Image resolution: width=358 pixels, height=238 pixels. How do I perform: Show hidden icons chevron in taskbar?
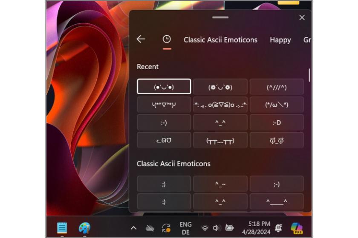click(133, 228)
